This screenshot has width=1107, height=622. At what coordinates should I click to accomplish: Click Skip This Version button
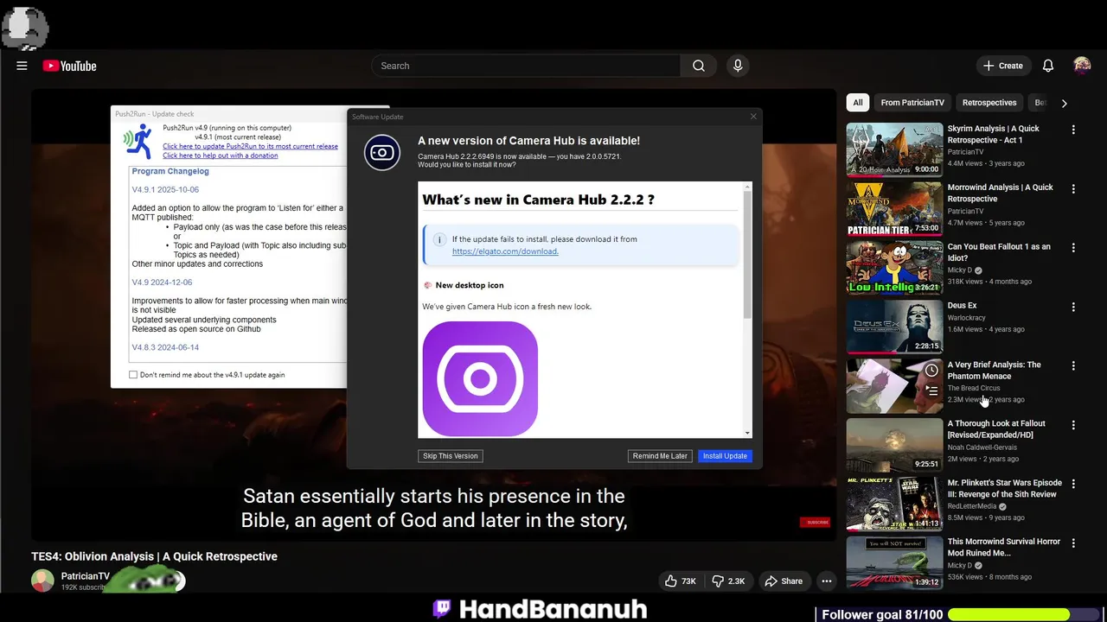pos(451,456)
